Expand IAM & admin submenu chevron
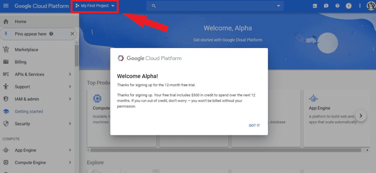376x173 pixels. coord(70,99)
